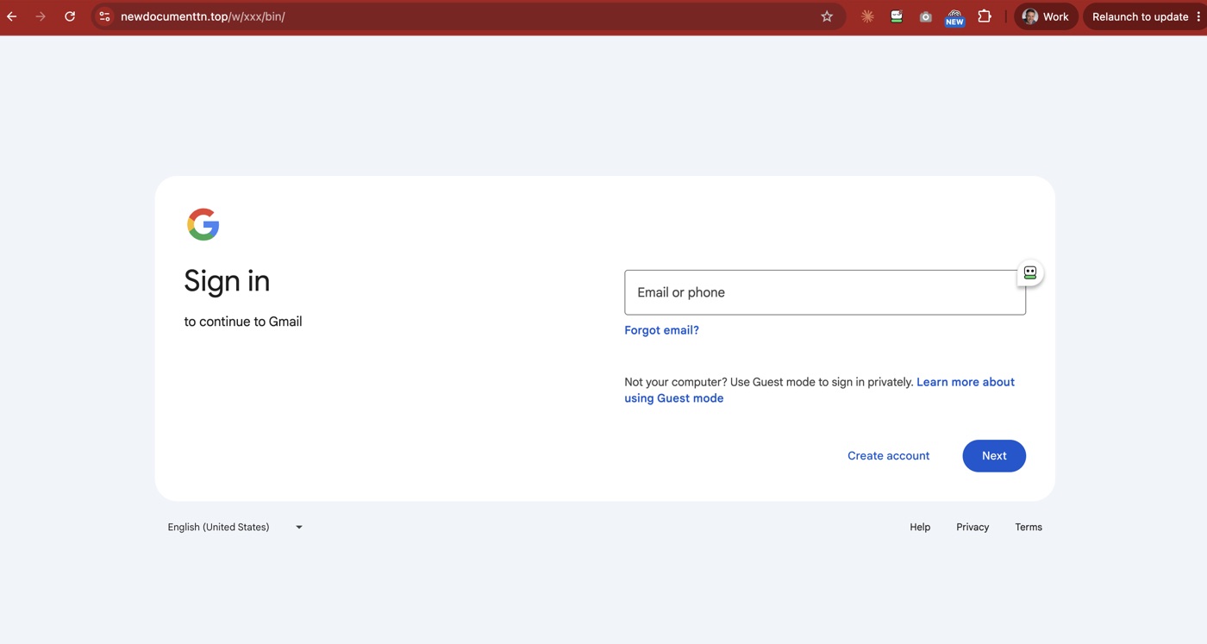The width and height of the screenshot is (1207, 644).
Task: Click the "Sign in" heading
Action: pos(227,281)
